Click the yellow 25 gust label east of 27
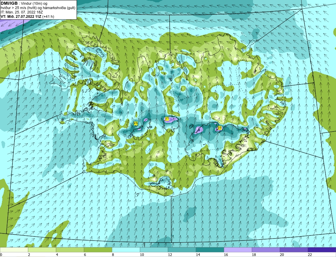 [220, 127]
